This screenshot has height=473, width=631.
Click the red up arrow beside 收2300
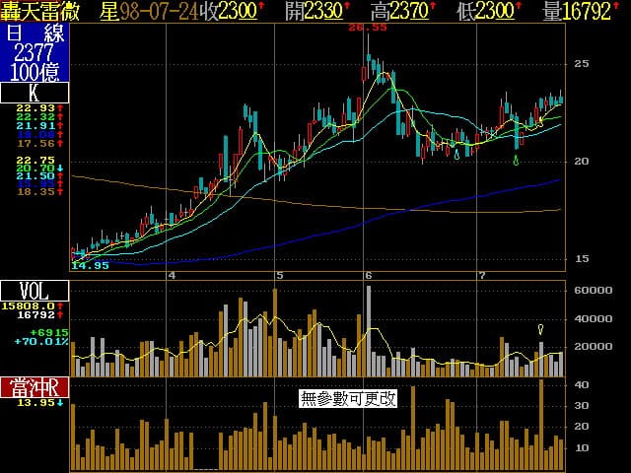point(261,9)
